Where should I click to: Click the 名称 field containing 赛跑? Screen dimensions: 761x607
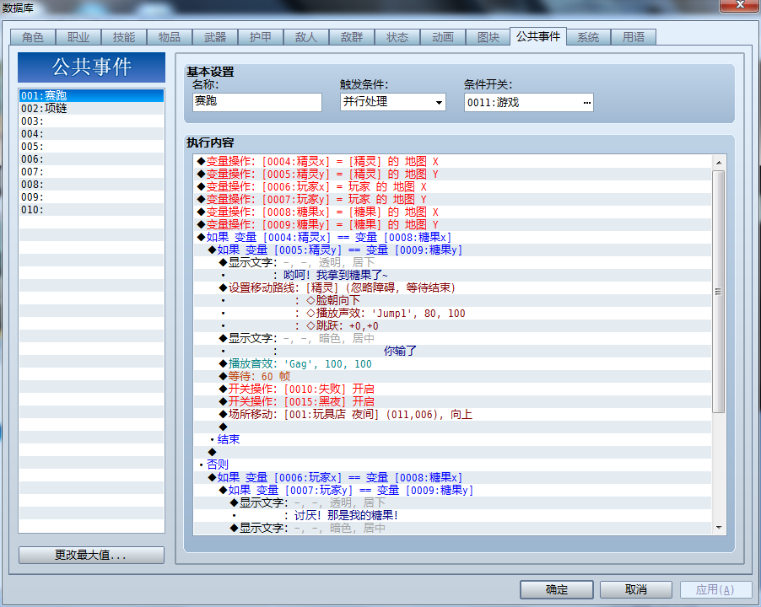257,102
